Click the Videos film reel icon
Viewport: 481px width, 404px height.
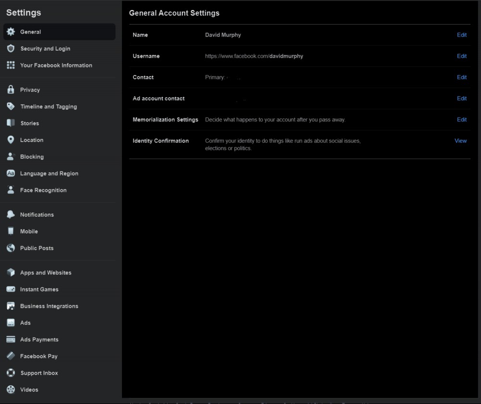tap(11, 390)
